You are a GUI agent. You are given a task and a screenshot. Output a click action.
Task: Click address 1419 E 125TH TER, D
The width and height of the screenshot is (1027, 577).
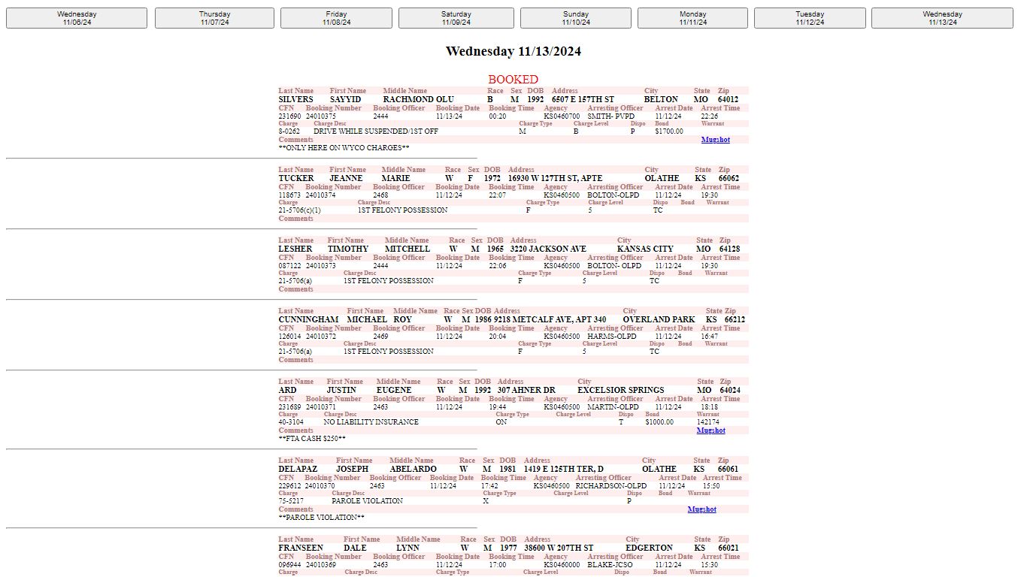564,469
